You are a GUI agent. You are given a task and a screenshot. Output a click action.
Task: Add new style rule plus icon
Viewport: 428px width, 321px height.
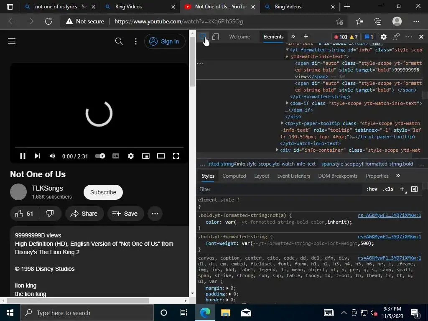402,189
